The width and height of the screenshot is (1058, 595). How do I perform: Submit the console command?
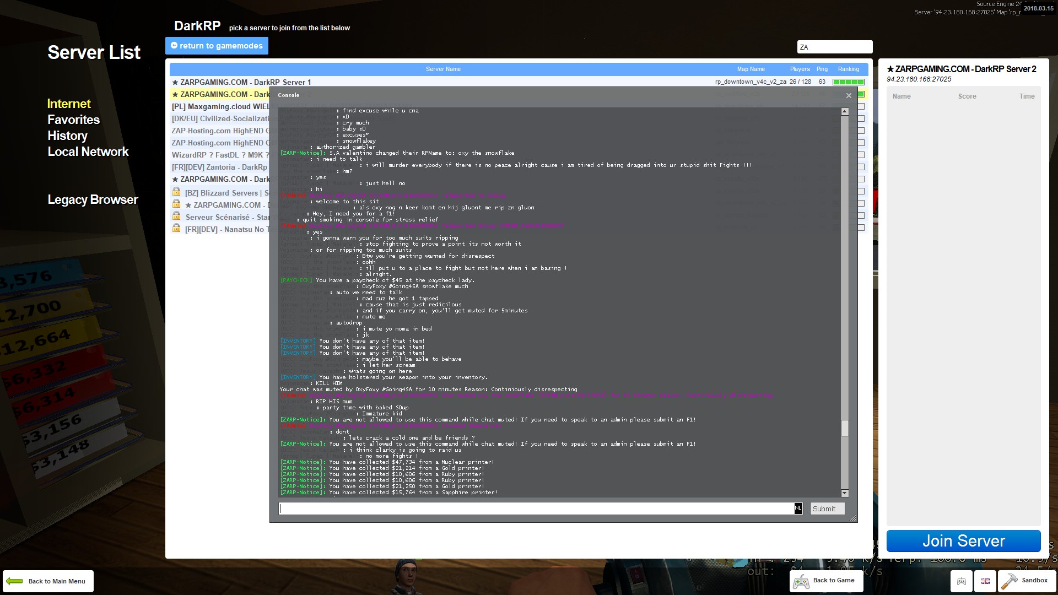pos(824,509)
